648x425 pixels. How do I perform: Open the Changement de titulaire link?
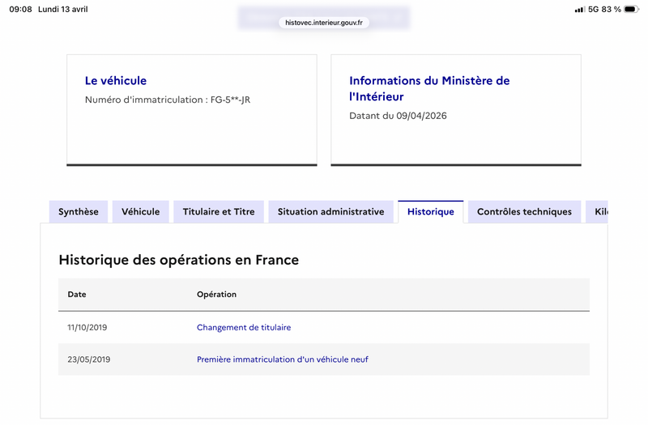[x=244, y=328]
